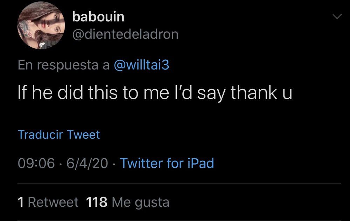Click the bold retweet count number 1
This screenshot has width=350, height=221.
pos(21,202)
